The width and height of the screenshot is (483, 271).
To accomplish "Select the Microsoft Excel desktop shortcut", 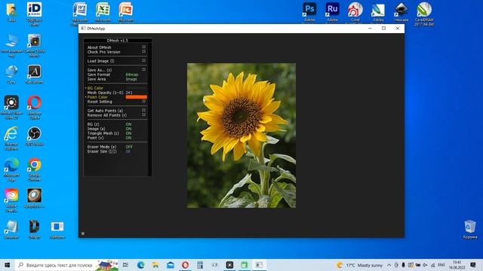I will pyautogui.click(x=103, y=12).
